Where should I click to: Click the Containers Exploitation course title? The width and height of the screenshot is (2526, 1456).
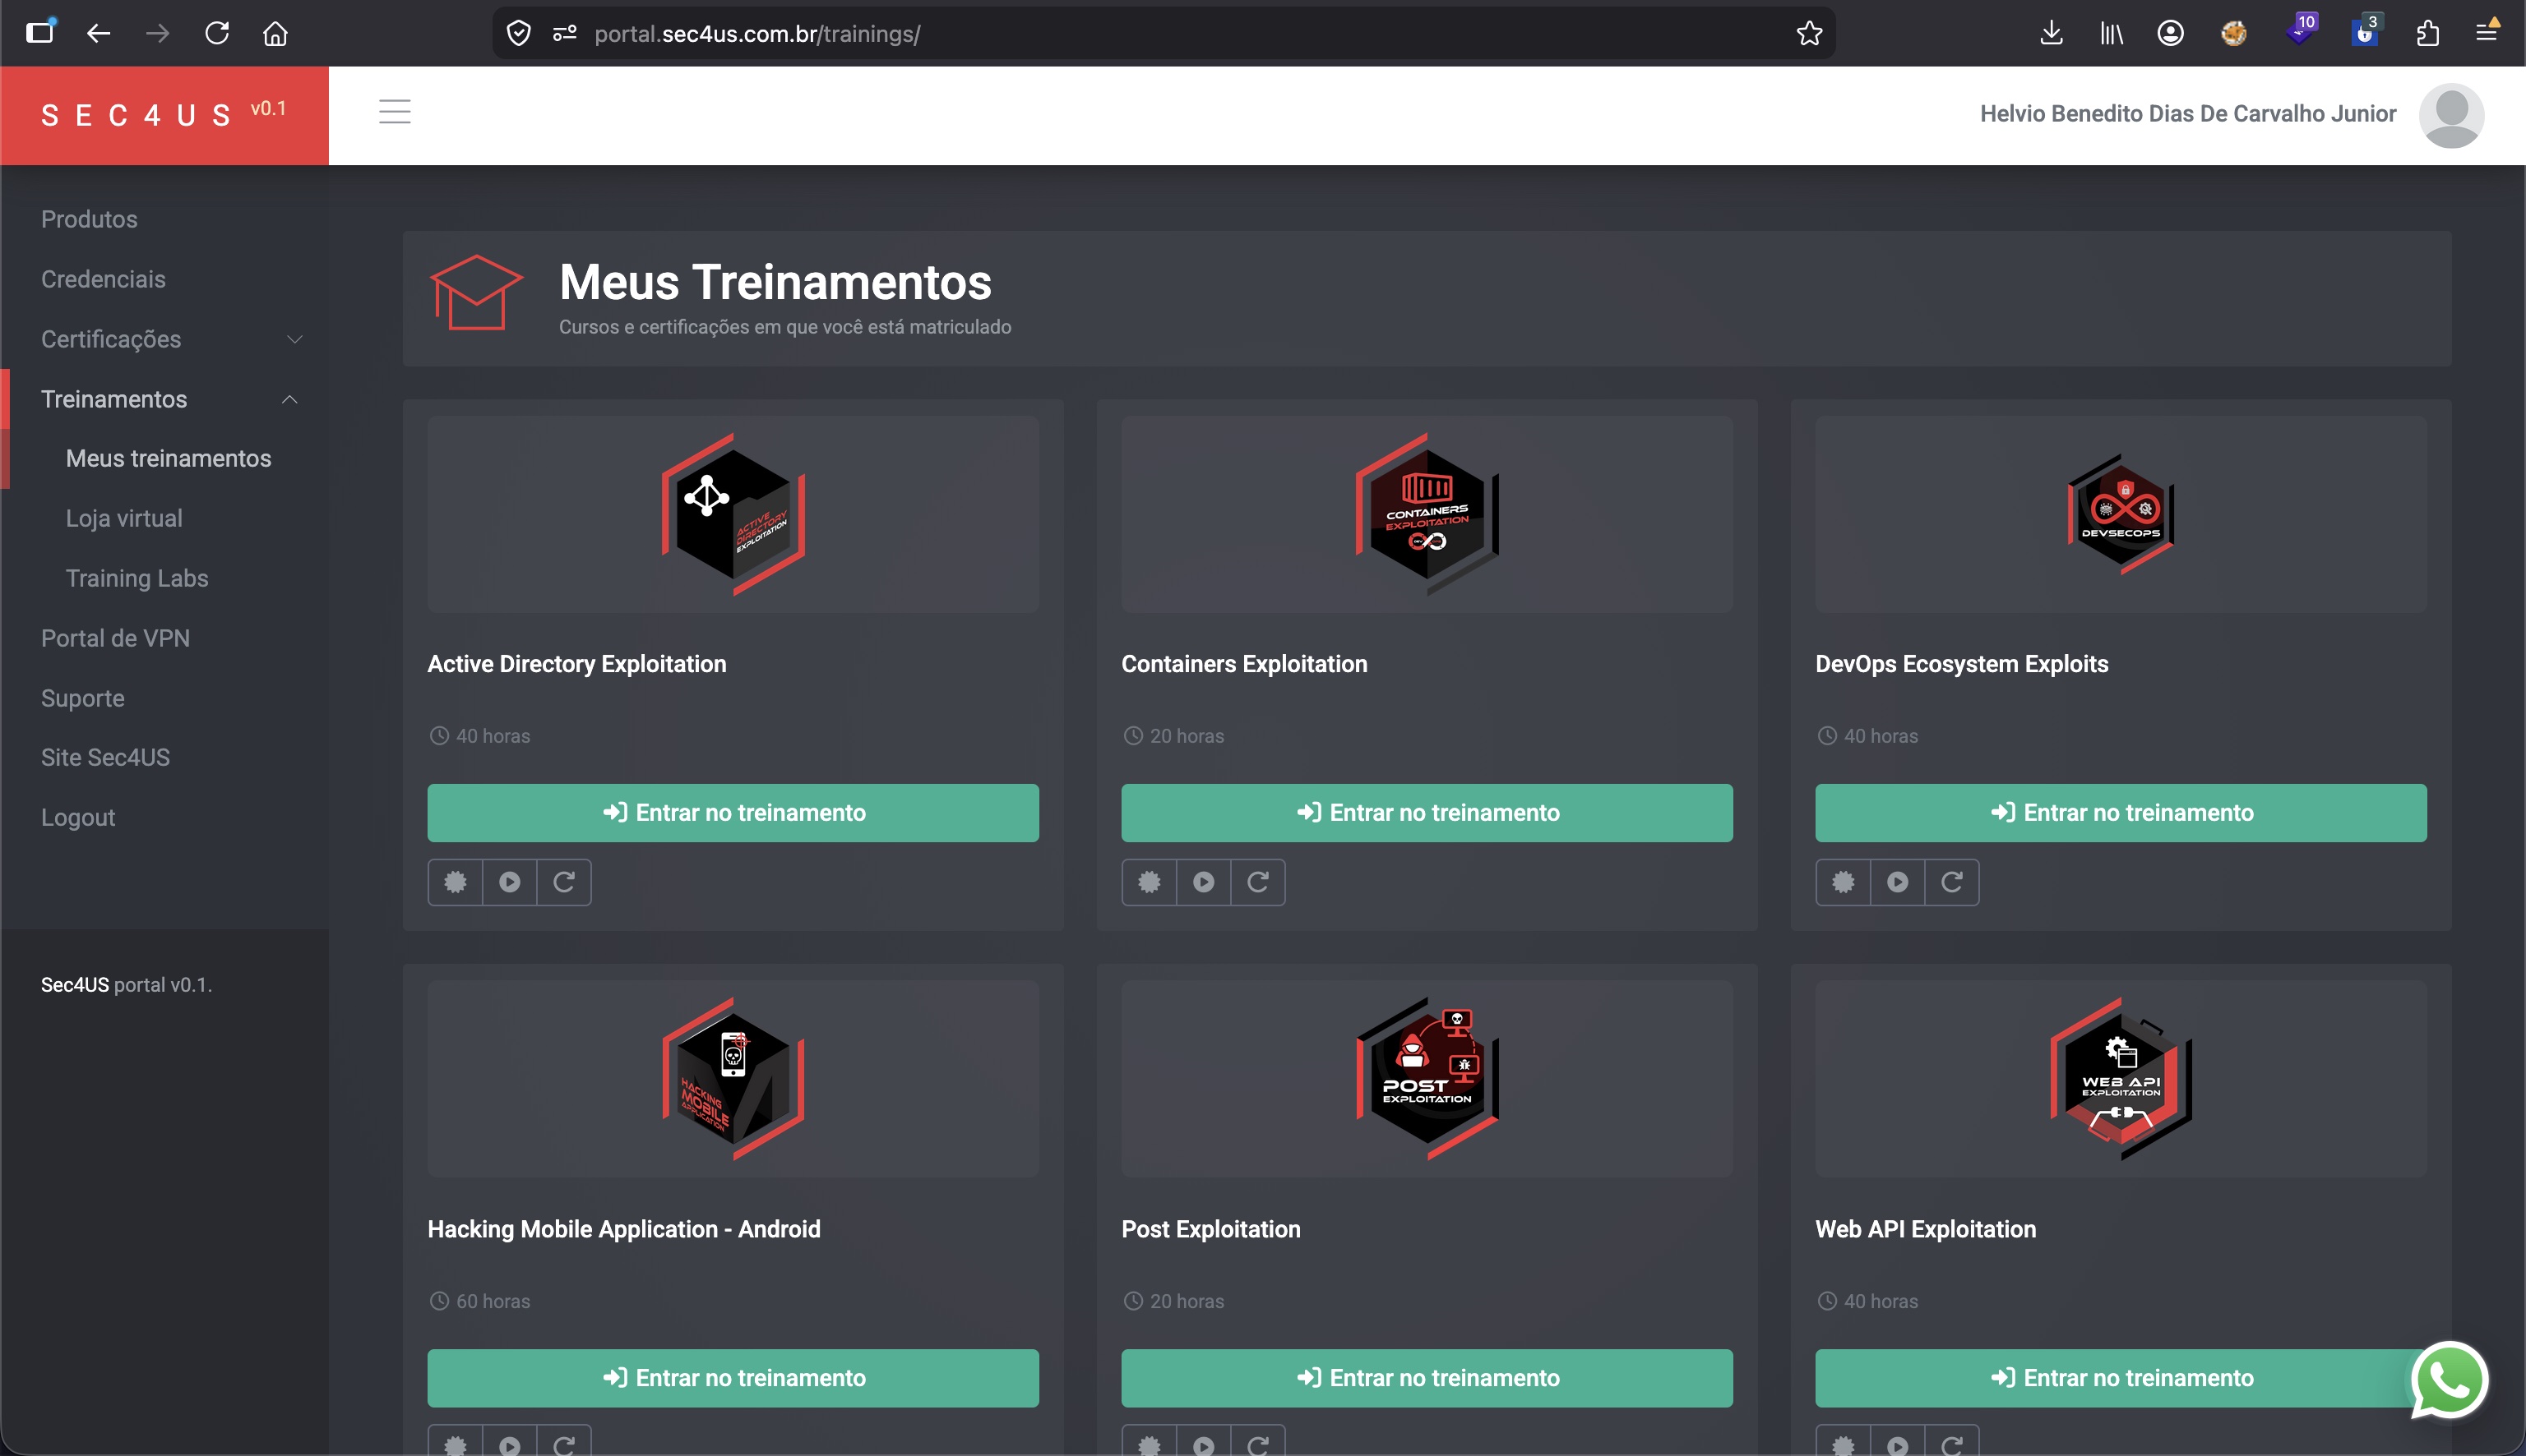[1244, 664]
